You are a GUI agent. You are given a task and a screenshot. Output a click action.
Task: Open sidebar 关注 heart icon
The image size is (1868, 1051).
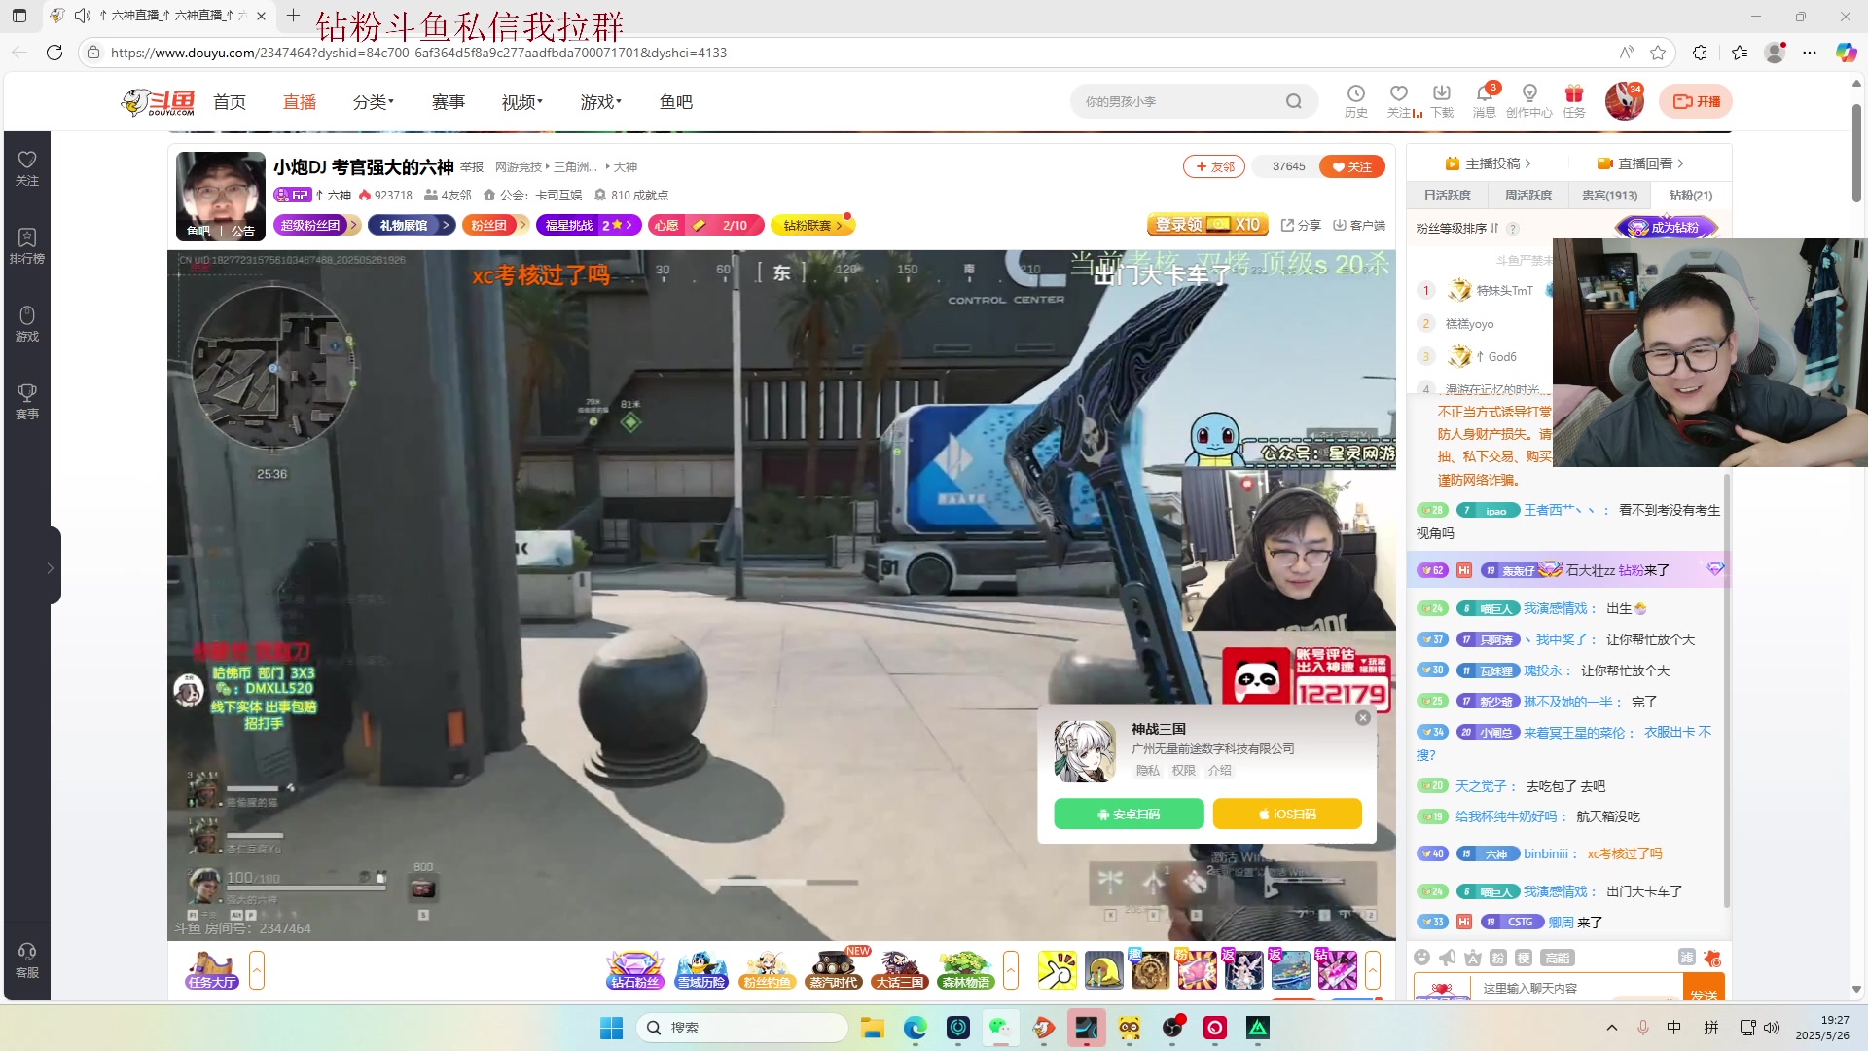pos(27,168)
